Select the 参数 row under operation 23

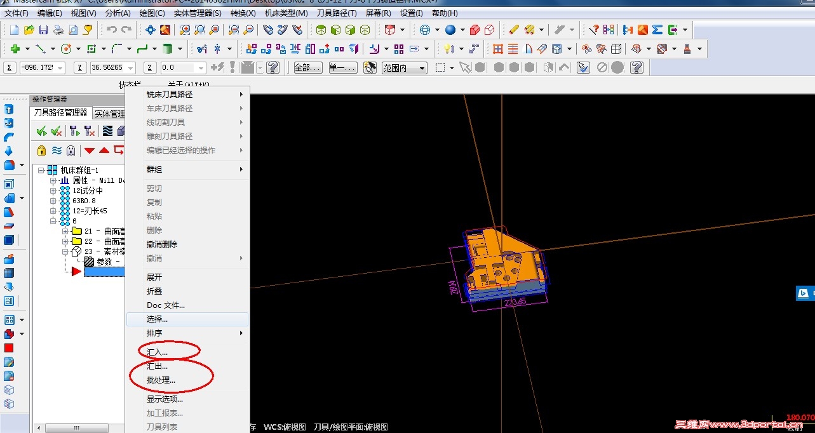click(x=105, y=262)
